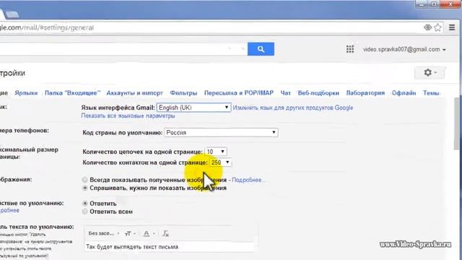Click the sample text Так будет выглядеть текст письма
Image resolution: width=462 pixels, height=260 pixels.
[132, 247]
